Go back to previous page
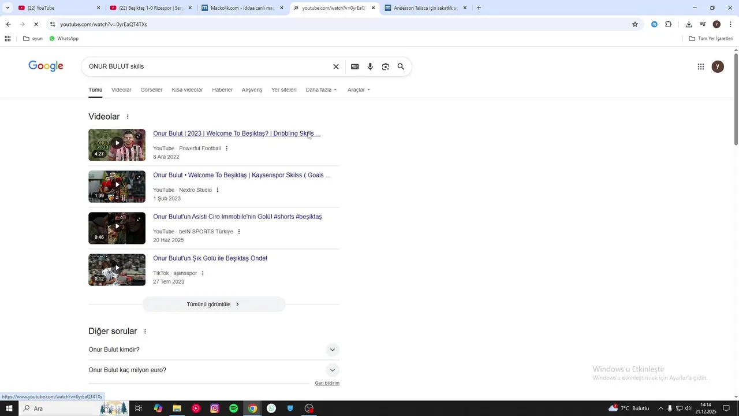The width and height of the screenshot is (739, 416). click(8, 24)
